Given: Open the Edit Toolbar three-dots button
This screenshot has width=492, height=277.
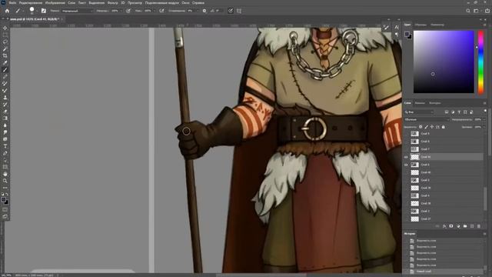Looking at the screenshot, I should click(x=5, y=188).
